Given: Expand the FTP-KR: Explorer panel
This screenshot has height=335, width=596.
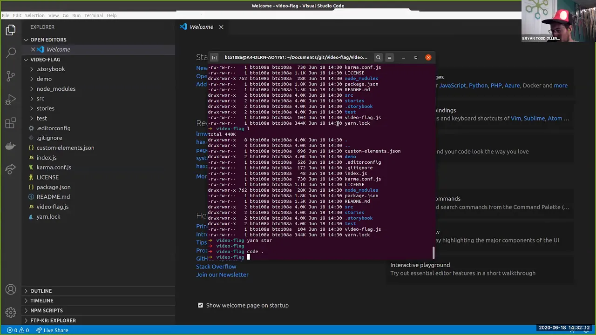Looking at the screenshot, I should click(99, 320).
